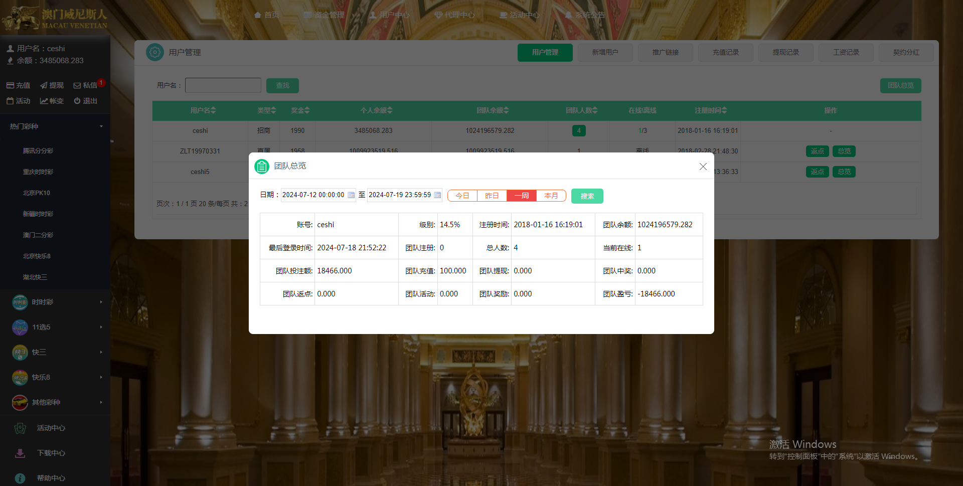Close the 团队总览 dialog
Screen dimensions: 963x486
coord(703,167)
